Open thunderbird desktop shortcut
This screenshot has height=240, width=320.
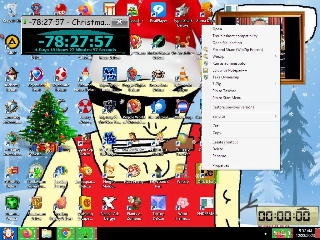pos(158,109)
